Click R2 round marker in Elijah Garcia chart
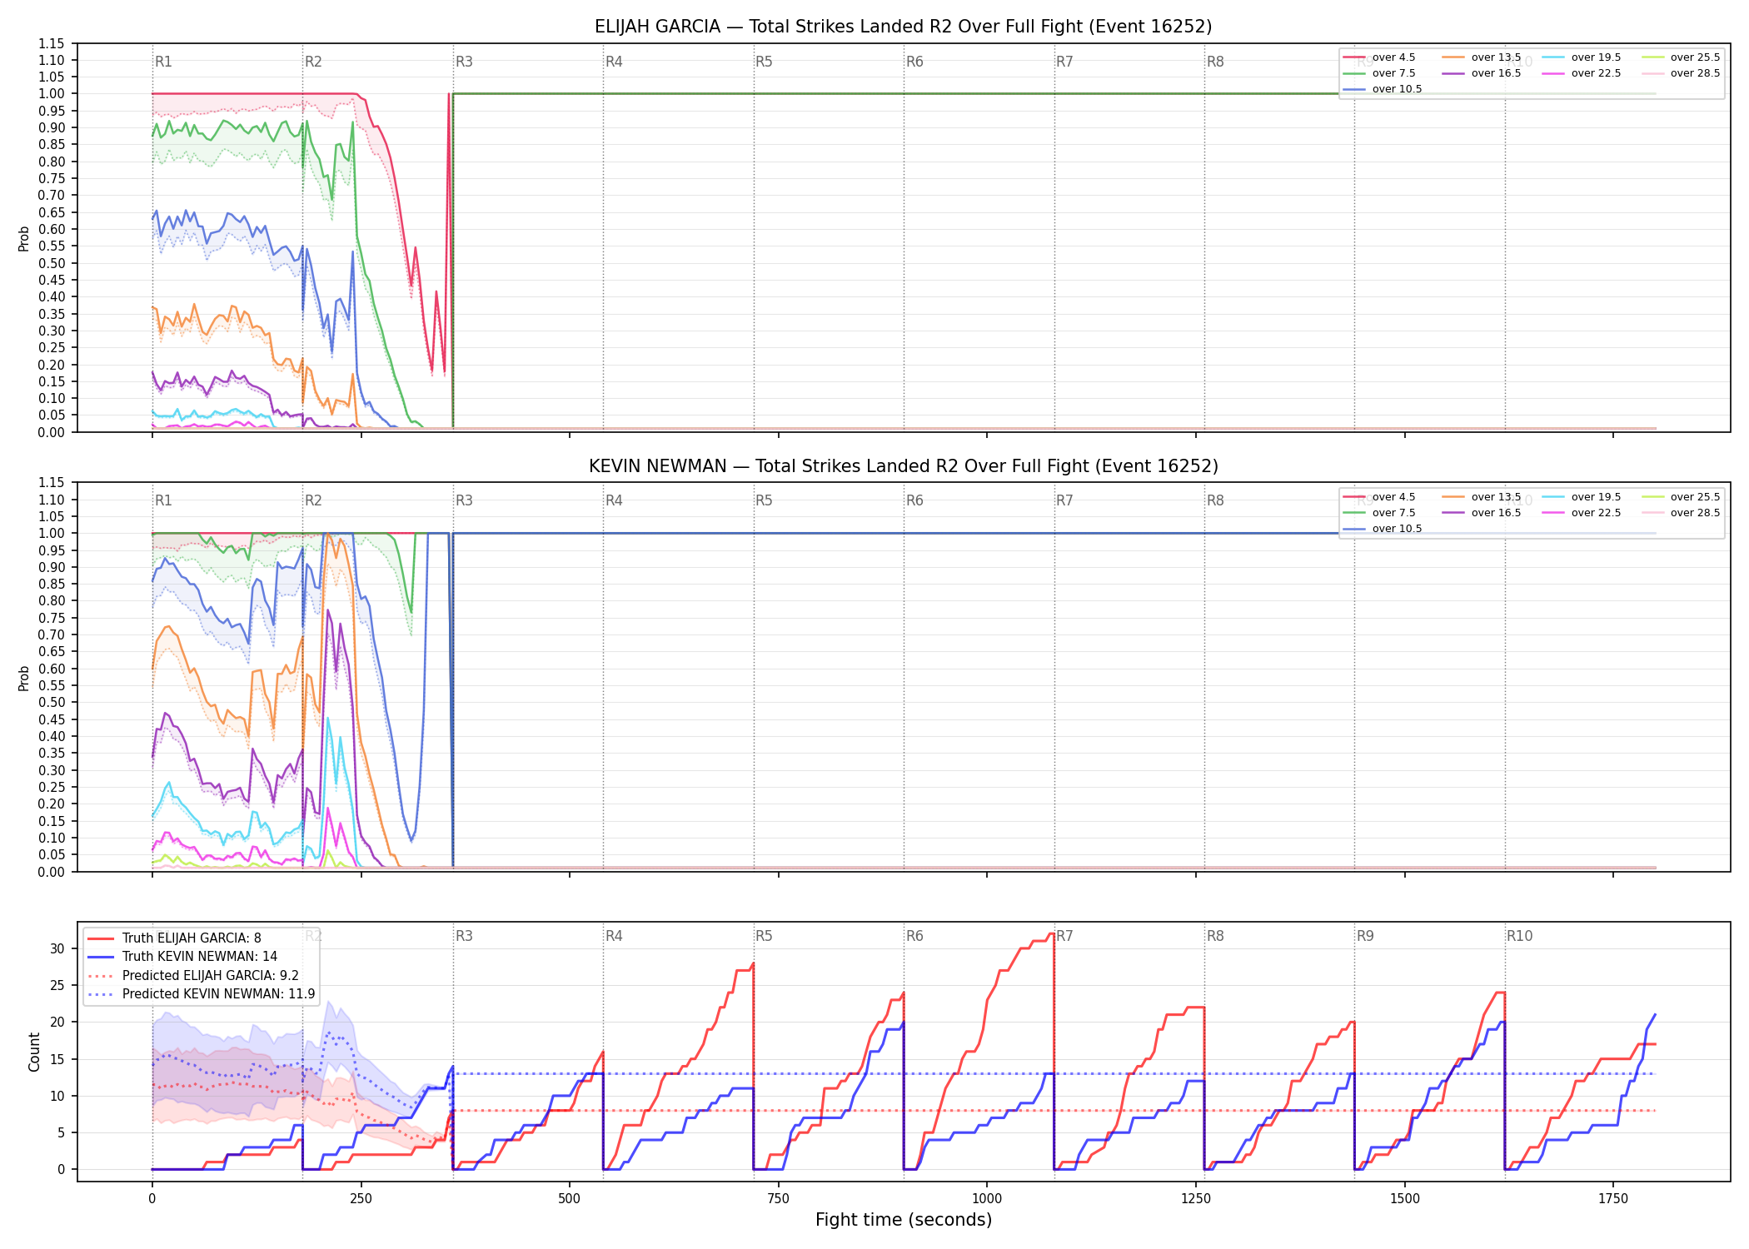 [313, 62]
